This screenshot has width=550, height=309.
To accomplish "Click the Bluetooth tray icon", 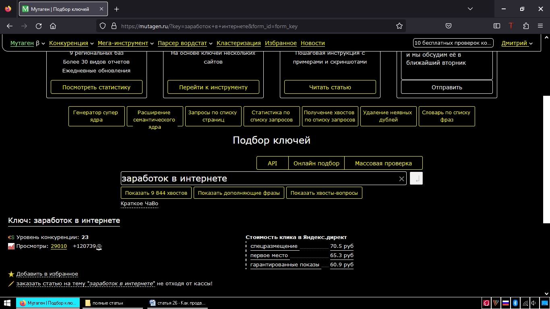I will click(x=515, y=303).
